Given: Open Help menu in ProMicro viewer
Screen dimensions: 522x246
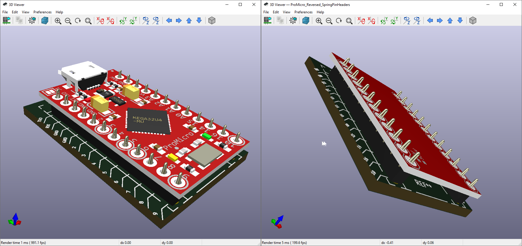Looking at the screenshot, I should click(x=320, y=12).
